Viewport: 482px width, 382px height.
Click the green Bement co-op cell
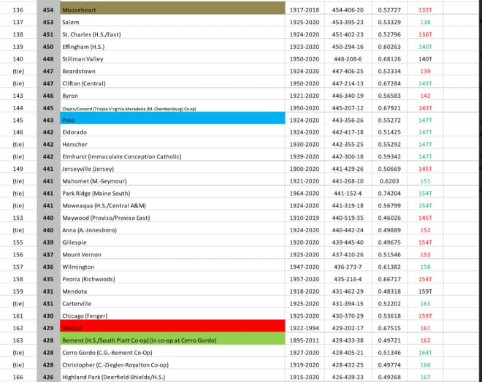[x=172, y=338]
